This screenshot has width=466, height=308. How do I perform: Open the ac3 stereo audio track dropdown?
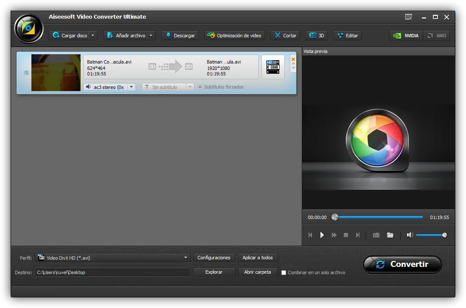(131, 87)
